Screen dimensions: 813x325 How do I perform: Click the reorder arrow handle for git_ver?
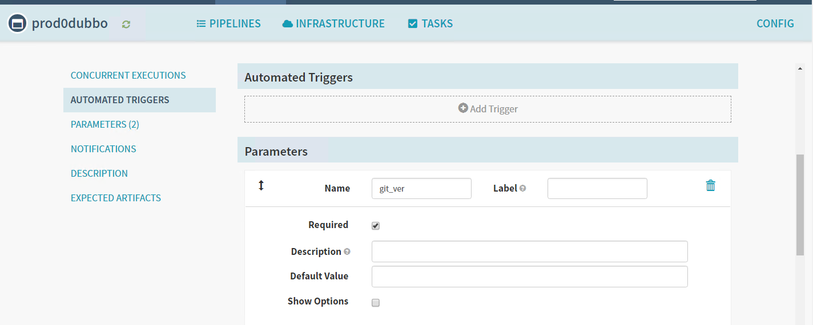[x=261, y=186]
